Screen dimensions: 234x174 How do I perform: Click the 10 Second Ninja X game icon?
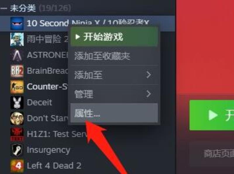tap(17, 23)
